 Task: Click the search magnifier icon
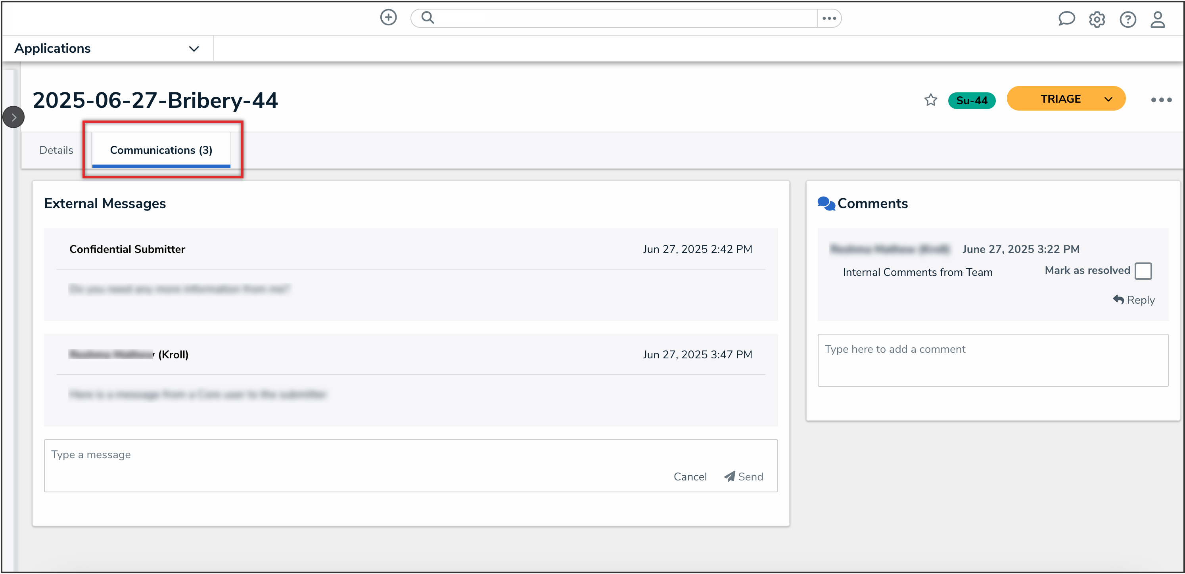[x=428, y=18]
